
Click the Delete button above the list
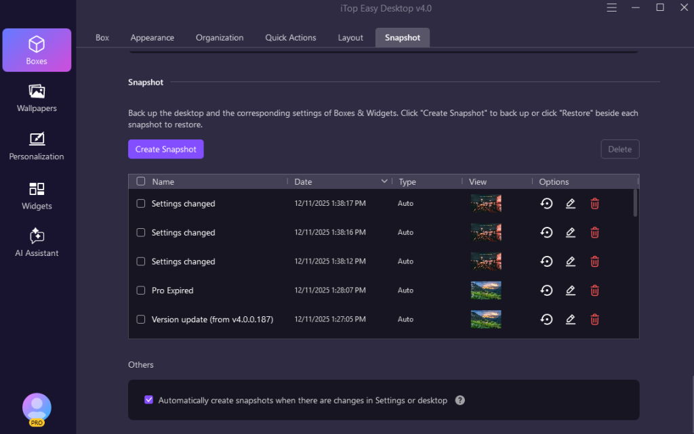point(619,150)
